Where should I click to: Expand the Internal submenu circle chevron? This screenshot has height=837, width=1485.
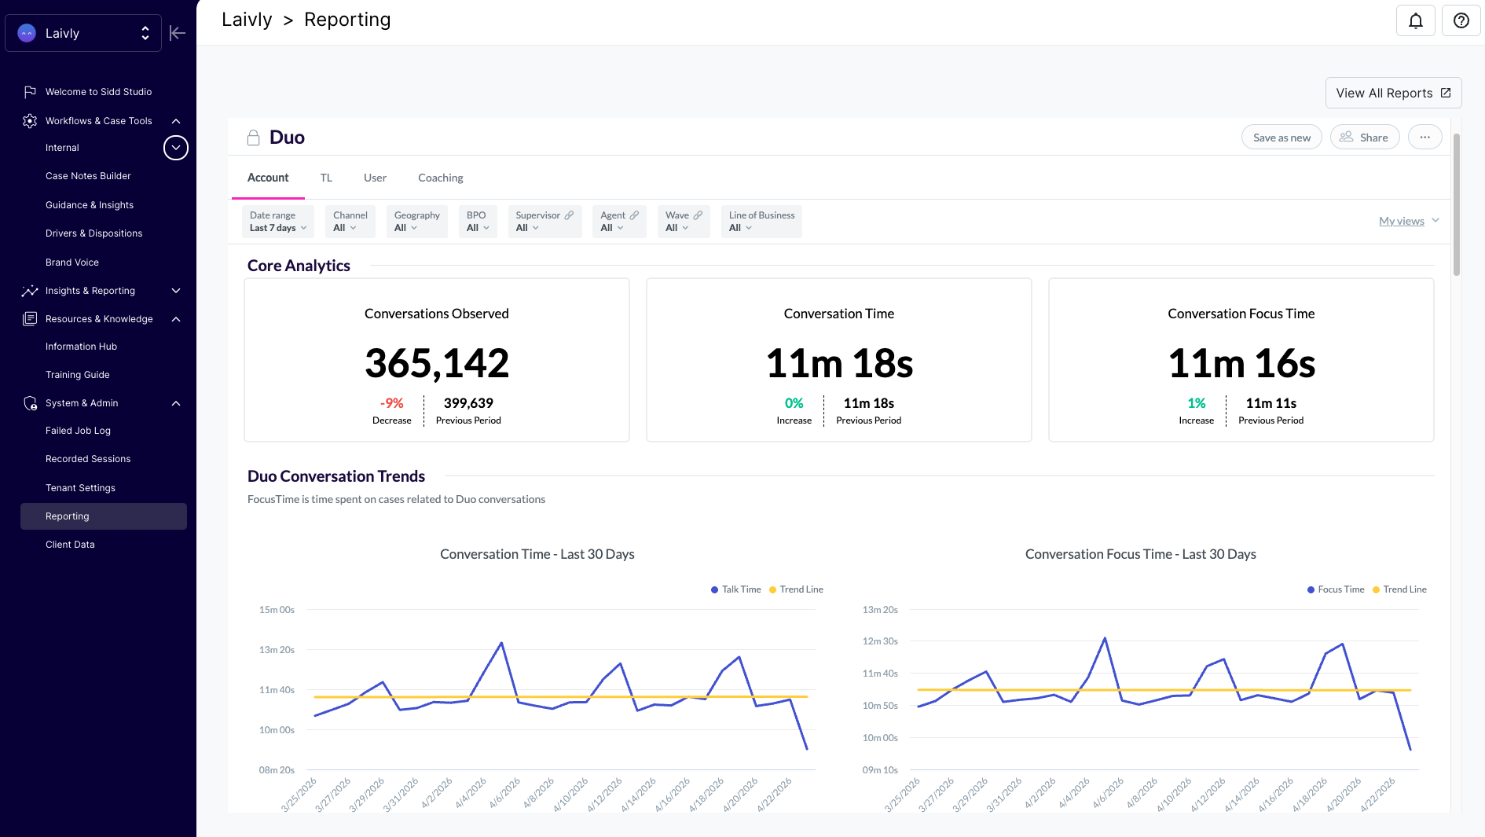coord(176,148)
